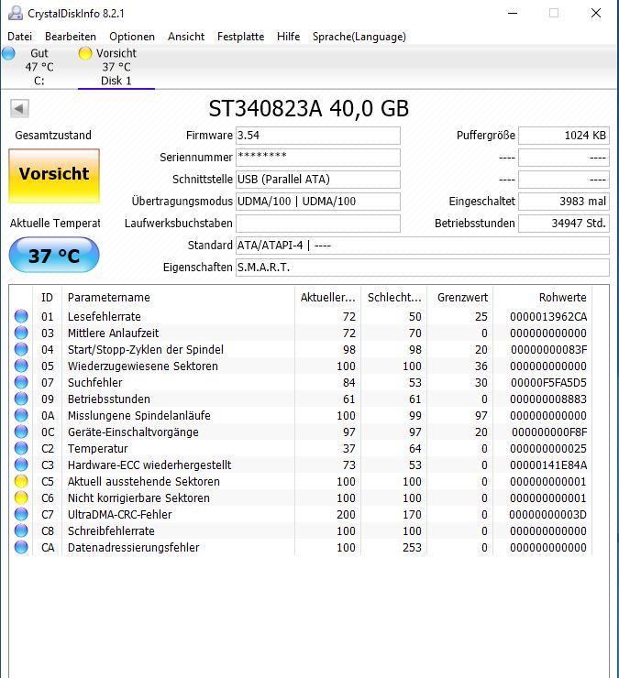Minimize the CrystalDiskInfo window

513,13
